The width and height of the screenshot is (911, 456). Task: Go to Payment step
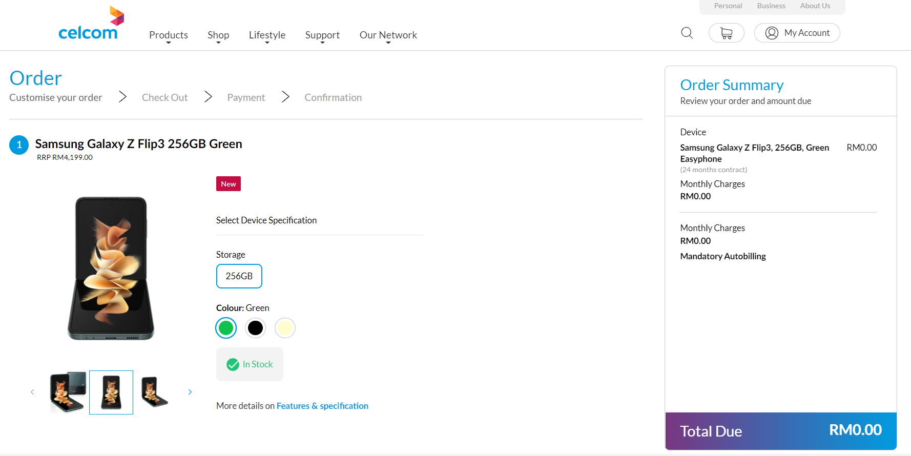246,97
